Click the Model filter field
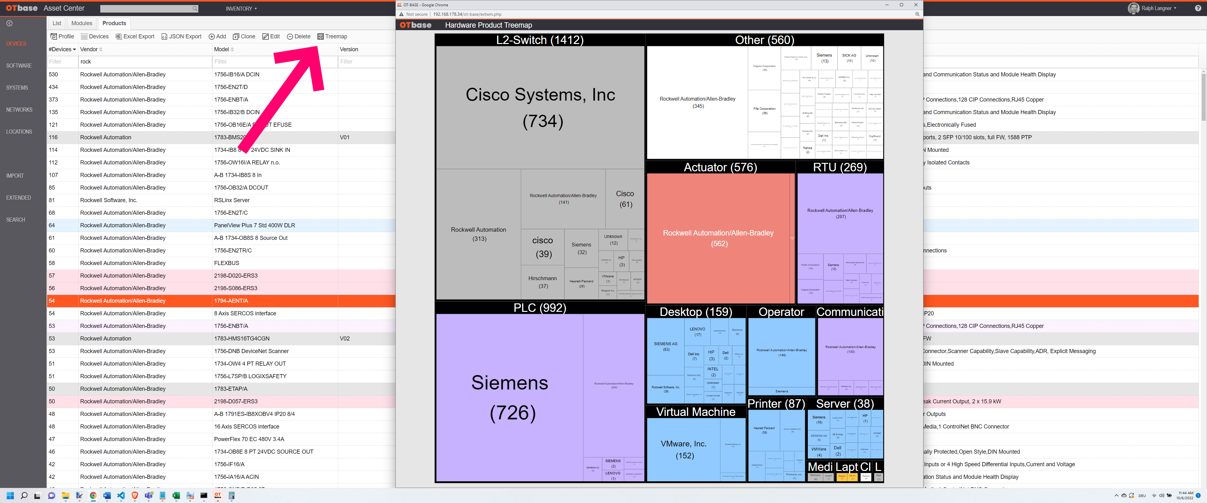This screenshot has width=1207, height=503. point(275,61)
